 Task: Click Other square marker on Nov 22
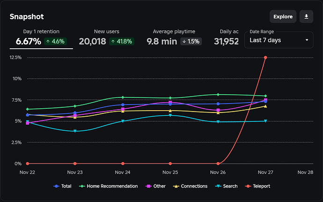(x=28, y=123)
